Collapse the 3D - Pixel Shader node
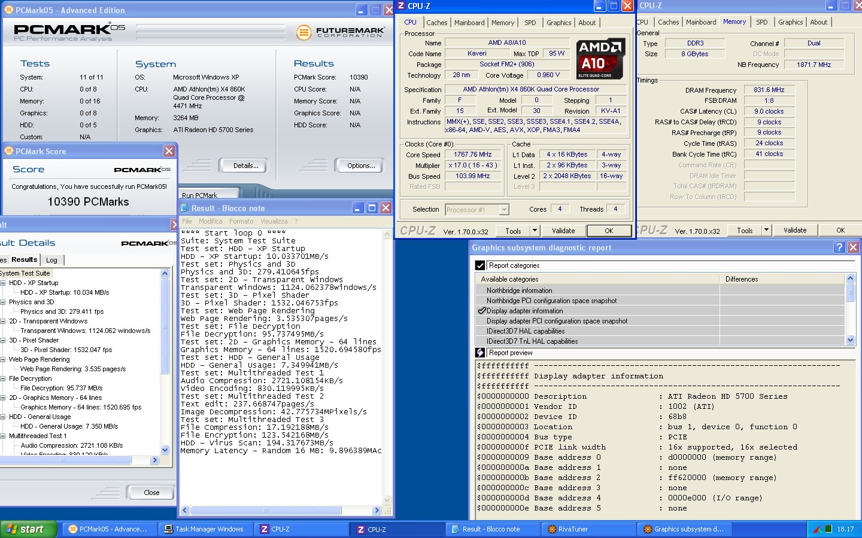 [x=2, y=340]
